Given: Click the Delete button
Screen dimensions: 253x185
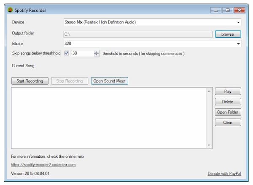Looking at the screenshot, I should (x=228, y=102).
